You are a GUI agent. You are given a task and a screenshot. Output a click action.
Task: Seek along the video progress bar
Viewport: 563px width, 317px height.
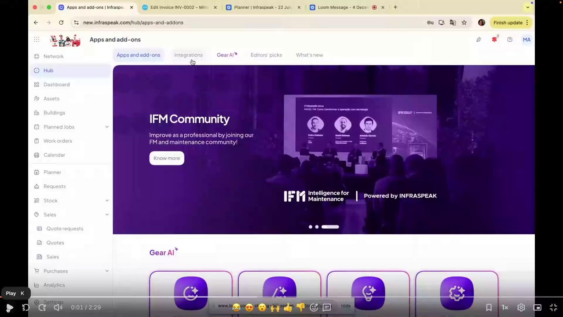281,297
